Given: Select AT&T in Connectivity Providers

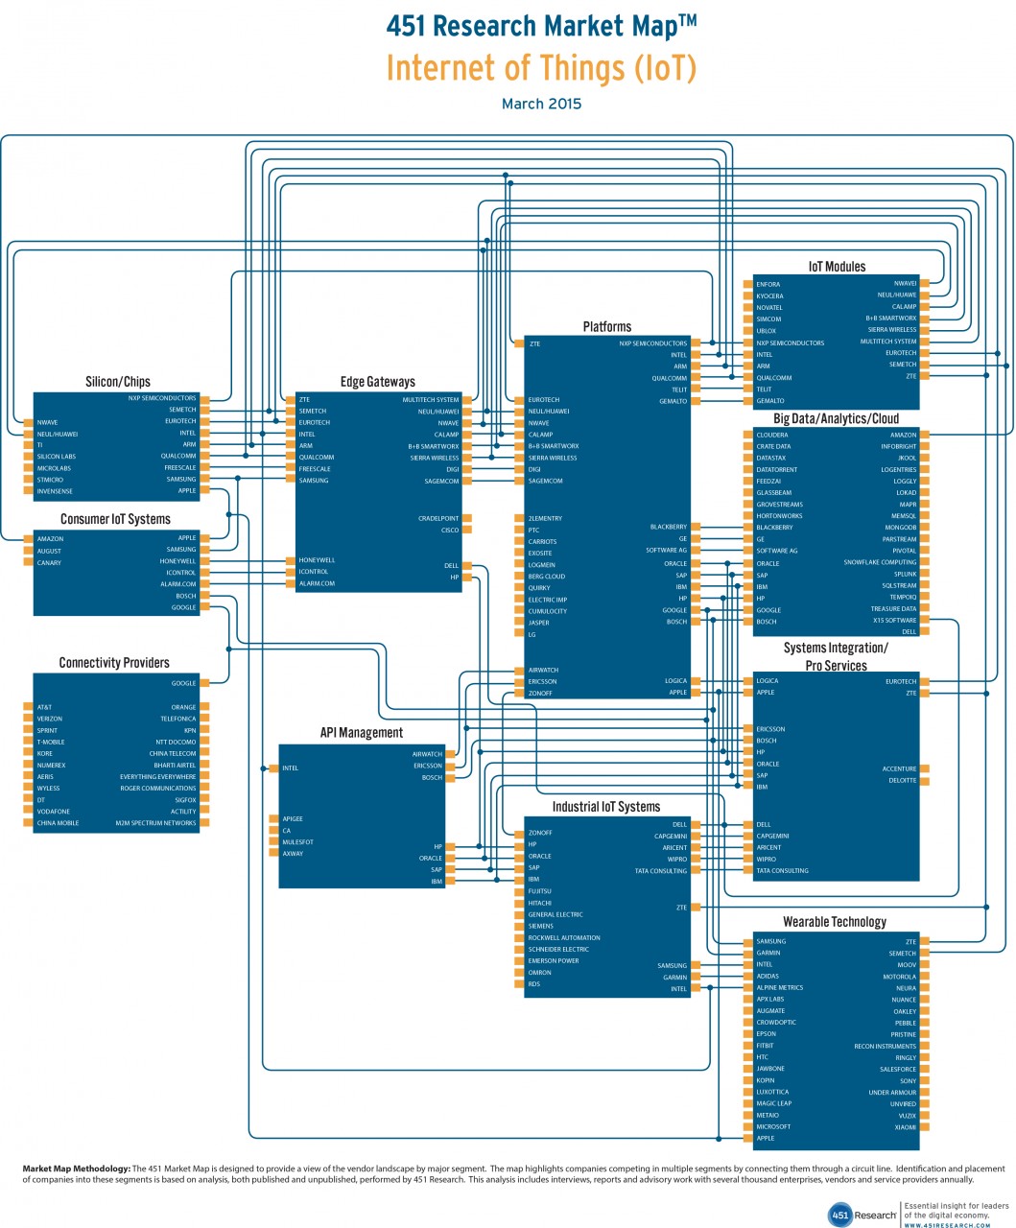Looking at the screenshot, I should (x=44, y=707).
